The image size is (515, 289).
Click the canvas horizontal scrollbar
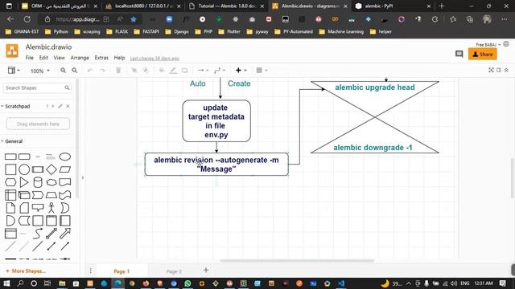click(297, 261)
